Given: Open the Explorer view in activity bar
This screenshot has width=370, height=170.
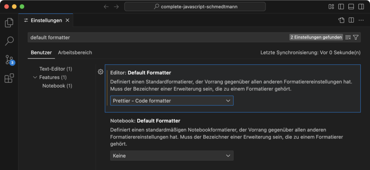Looking at the screenshot, I should pos(9,23).
